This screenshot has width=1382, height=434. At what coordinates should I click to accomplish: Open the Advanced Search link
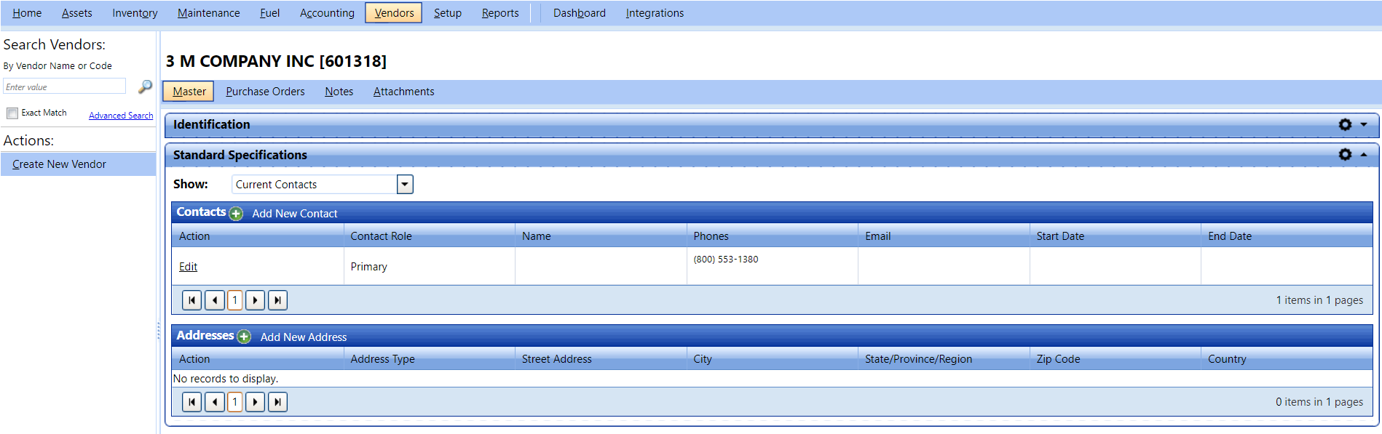(121, 116)
